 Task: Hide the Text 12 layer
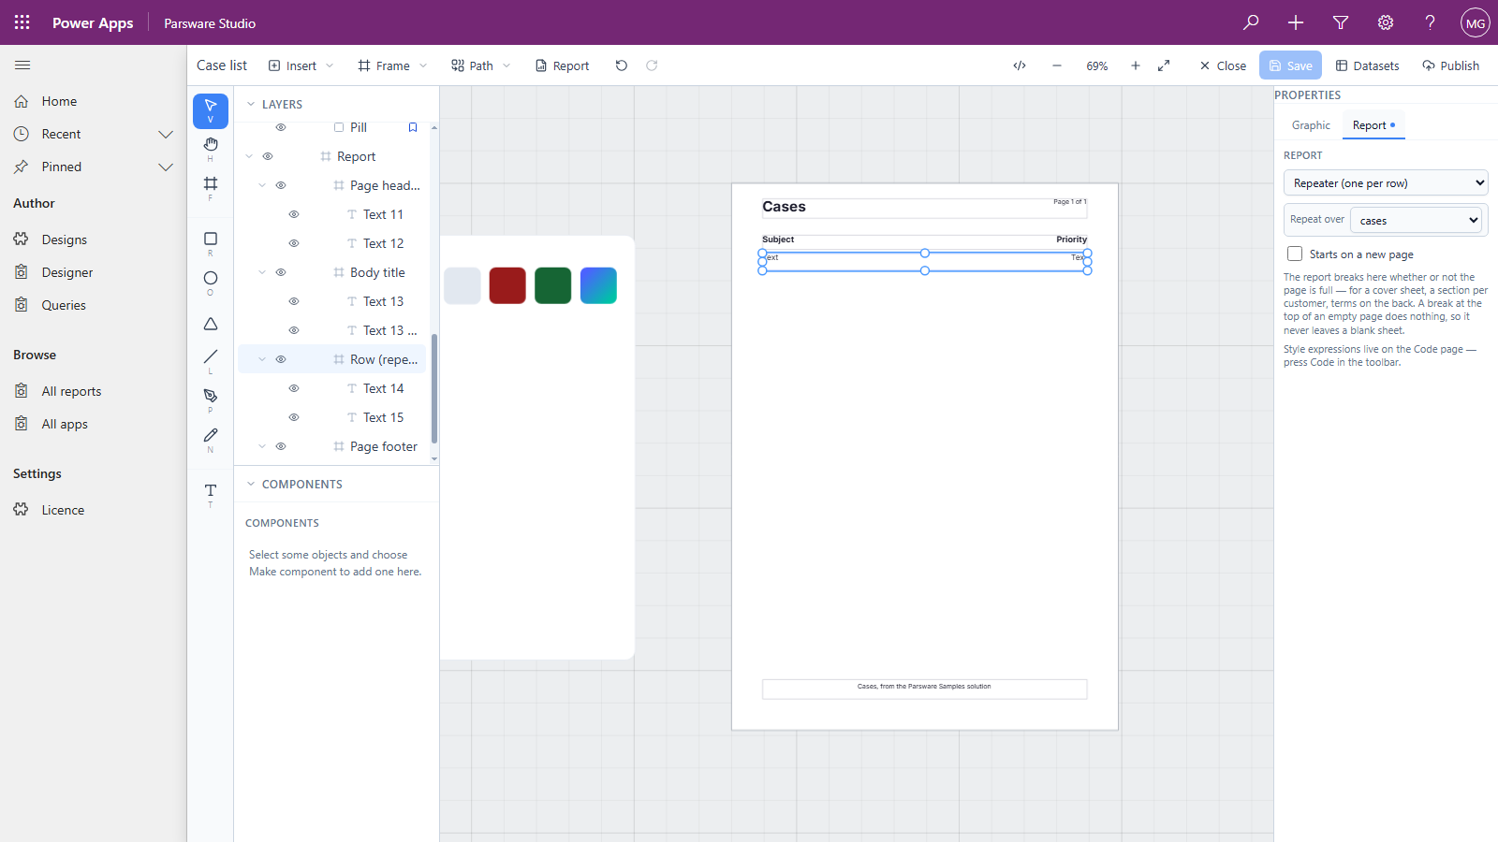tap(294, 243)
